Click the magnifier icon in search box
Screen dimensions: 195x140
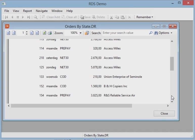(151, 33)
